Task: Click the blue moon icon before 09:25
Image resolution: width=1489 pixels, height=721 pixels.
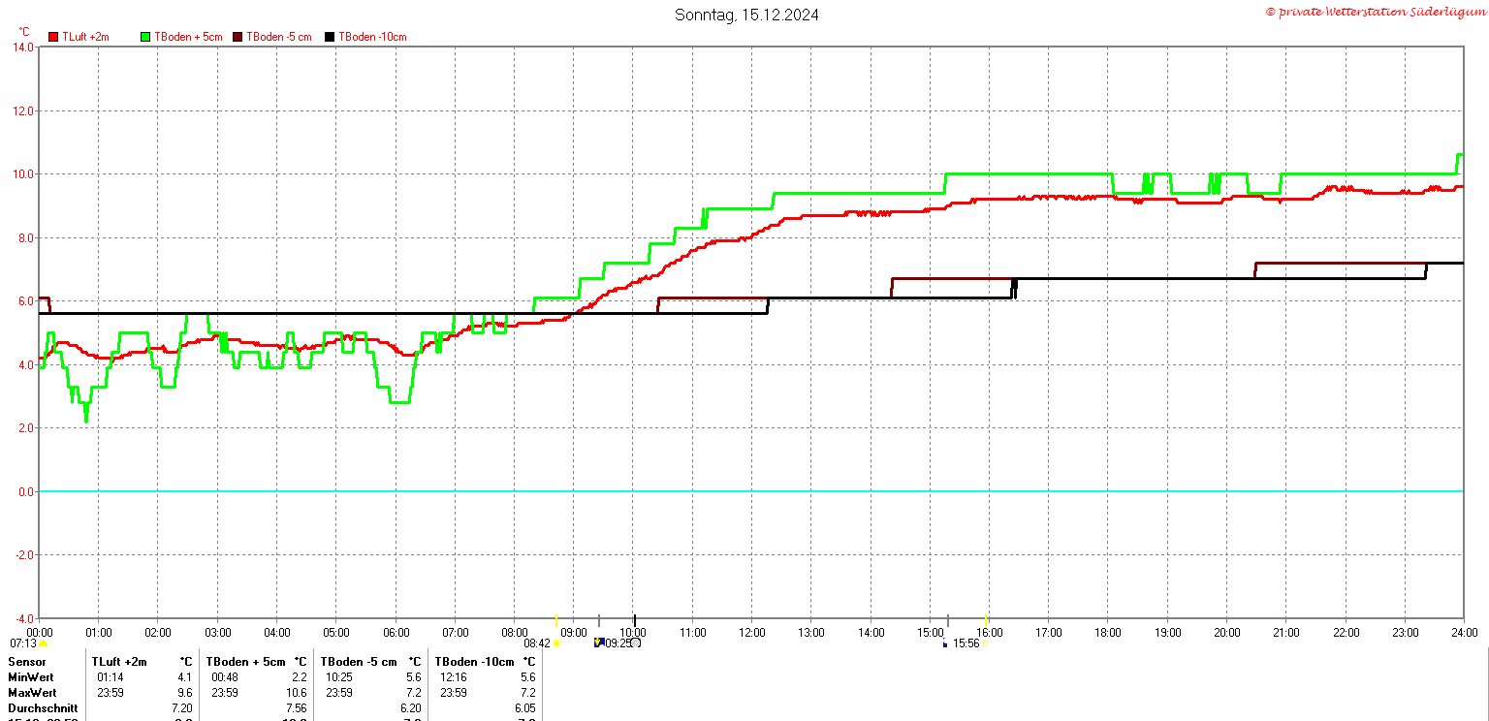Action: (x=599, y=642)
